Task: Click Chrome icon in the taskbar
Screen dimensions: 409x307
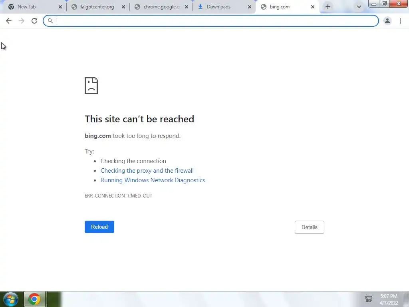Action: pos(34,299)
